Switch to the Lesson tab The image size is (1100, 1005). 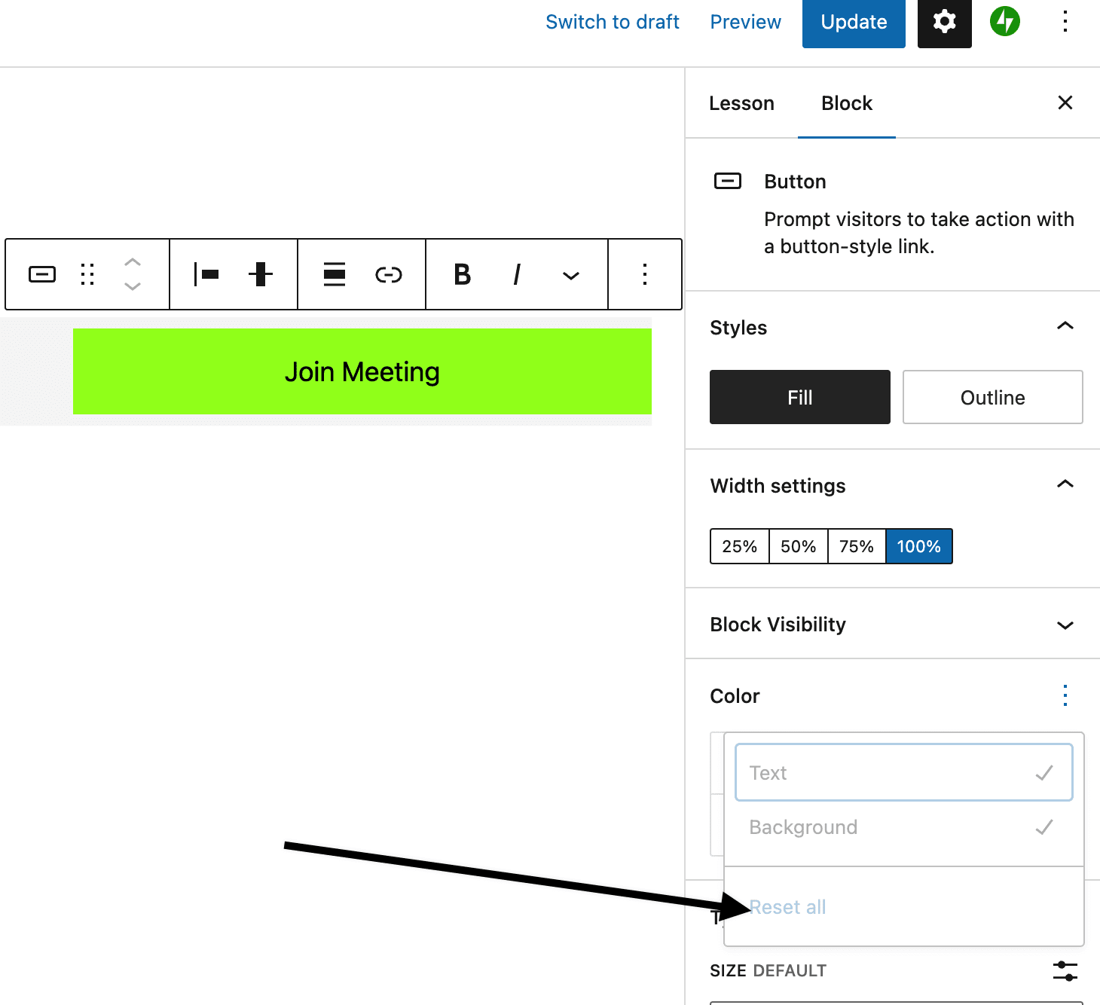(741, 103)
